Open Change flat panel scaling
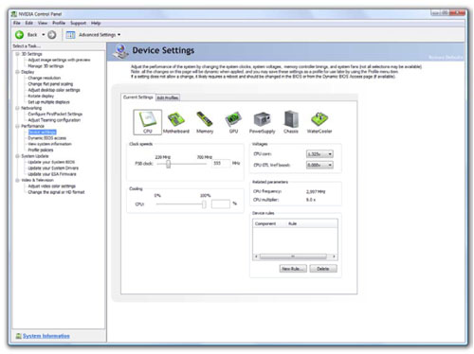The image size is (474, 354). coord(50,84)
